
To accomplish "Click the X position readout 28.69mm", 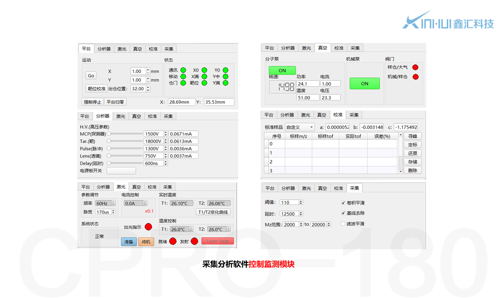I will pyautogui.click(x=182, y=102).
